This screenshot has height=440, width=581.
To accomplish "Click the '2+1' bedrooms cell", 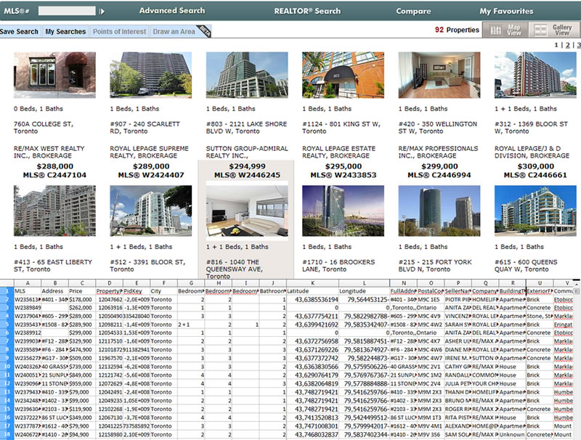I will pyautogui.click(x=191, y=325).
